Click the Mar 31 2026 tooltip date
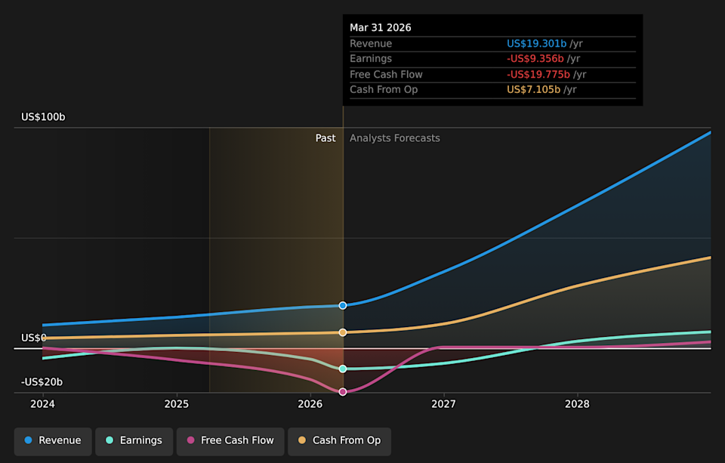 pos(381,28)
